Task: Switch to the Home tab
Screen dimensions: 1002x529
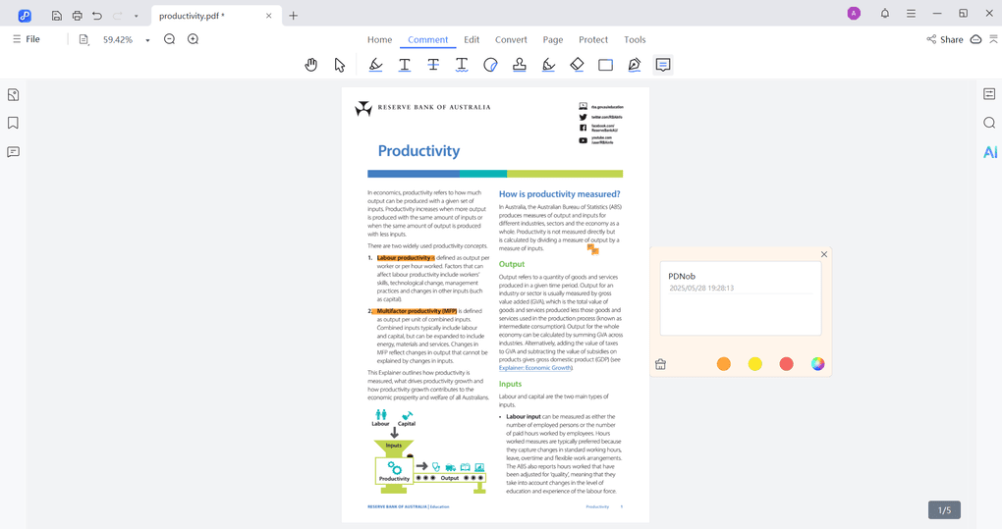Action: [379, 39]
